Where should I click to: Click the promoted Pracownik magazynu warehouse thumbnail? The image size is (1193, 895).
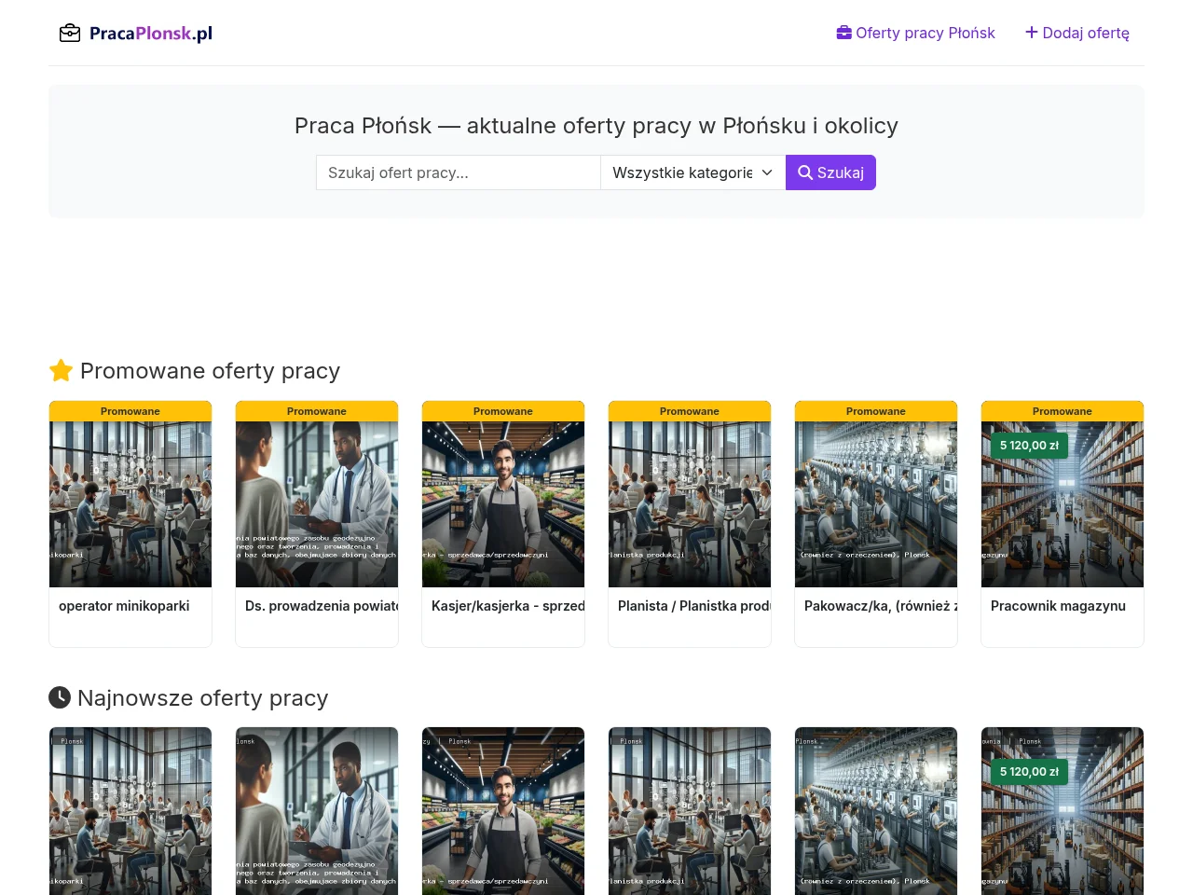point(1063,504)
